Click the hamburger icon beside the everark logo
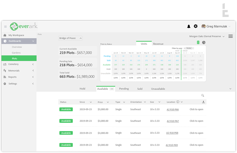 coord(5,27)
